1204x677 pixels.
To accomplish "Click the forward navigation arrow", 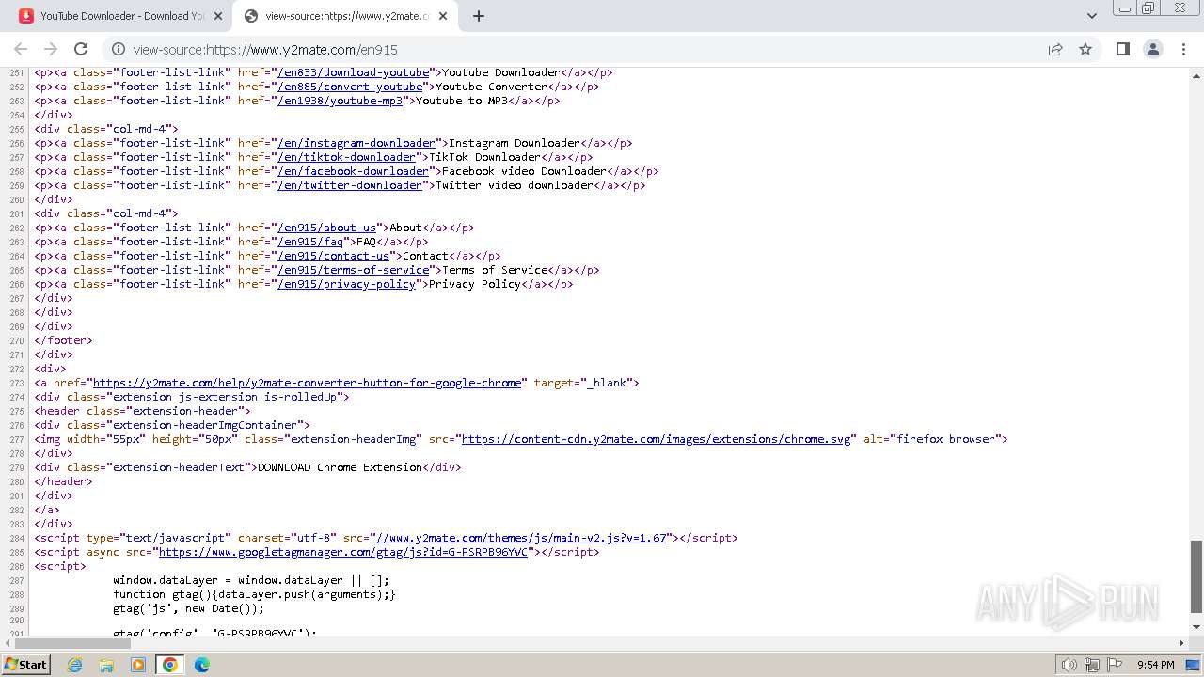I will pyautogui.click(x=51, y=49).
